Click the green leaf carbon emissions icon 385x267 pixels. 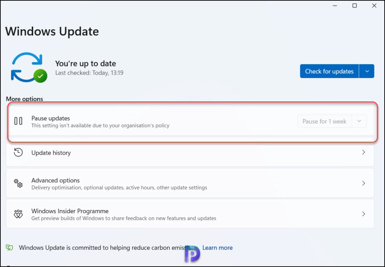coord(9,247)
